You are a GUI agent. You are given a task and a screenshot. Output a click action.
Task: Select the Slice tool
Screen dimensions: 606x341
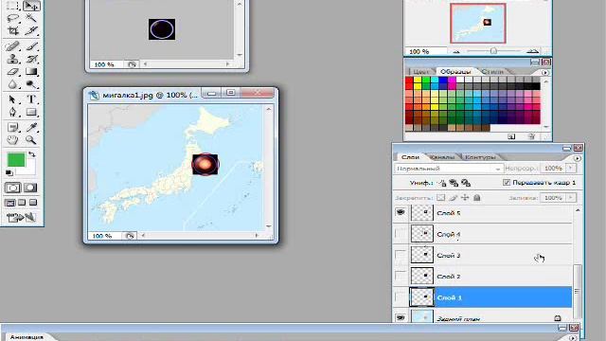click(x=31, y=30)
